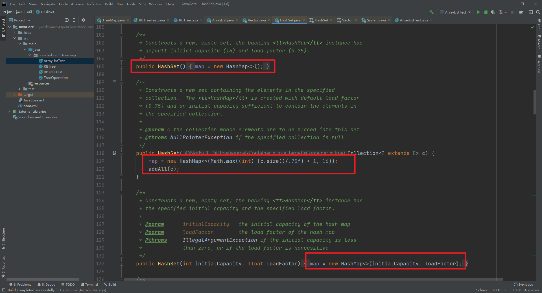Click tool window toggle icon in status bar corner
Screen dimensions: 542x293
pyautogui.click(x=3, y=290)
